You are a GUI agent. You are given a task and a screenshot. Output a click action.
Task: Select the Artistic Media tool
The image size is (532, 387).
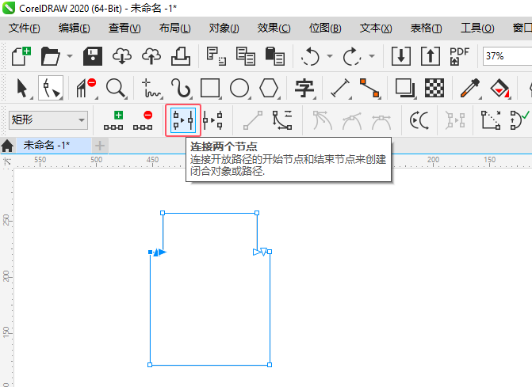[181, 88]
